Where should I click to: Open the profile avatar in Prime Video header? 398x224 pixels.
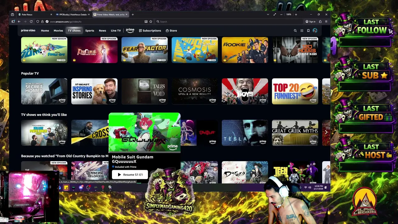(315, 30)
